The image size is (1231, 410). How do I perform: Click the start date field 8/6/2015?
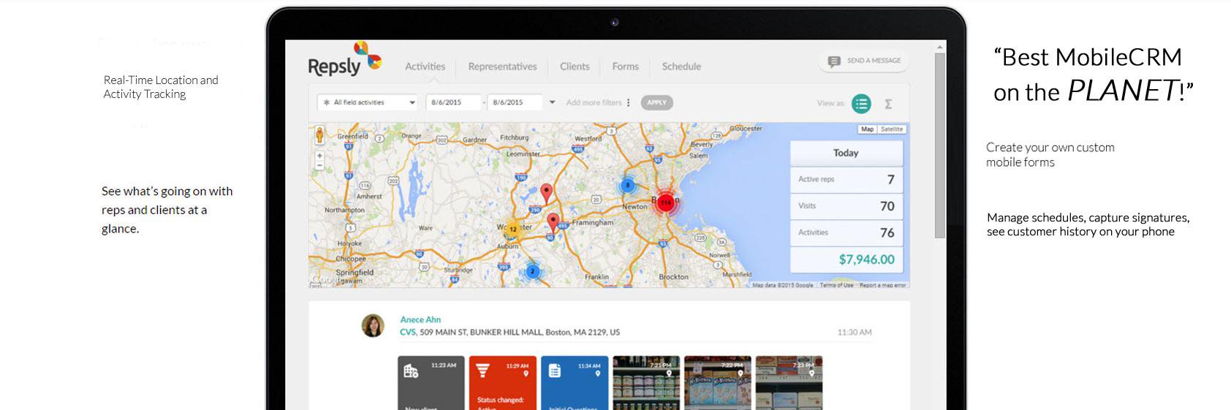pyautogui.click(x=453, y=102)
